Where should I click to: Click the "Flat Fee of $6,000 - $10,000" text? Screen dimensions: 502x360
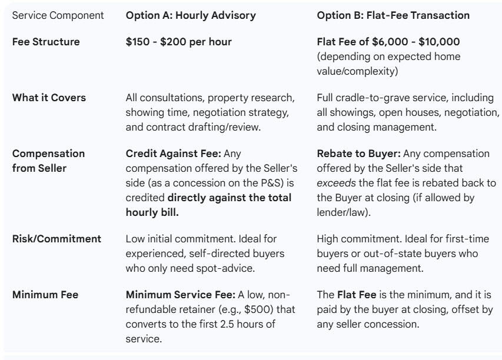[x=388, y=42]
